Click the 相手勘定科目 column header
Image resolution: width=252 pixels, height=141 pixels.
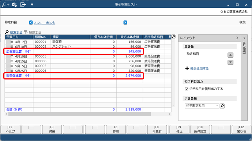[154, 37]
